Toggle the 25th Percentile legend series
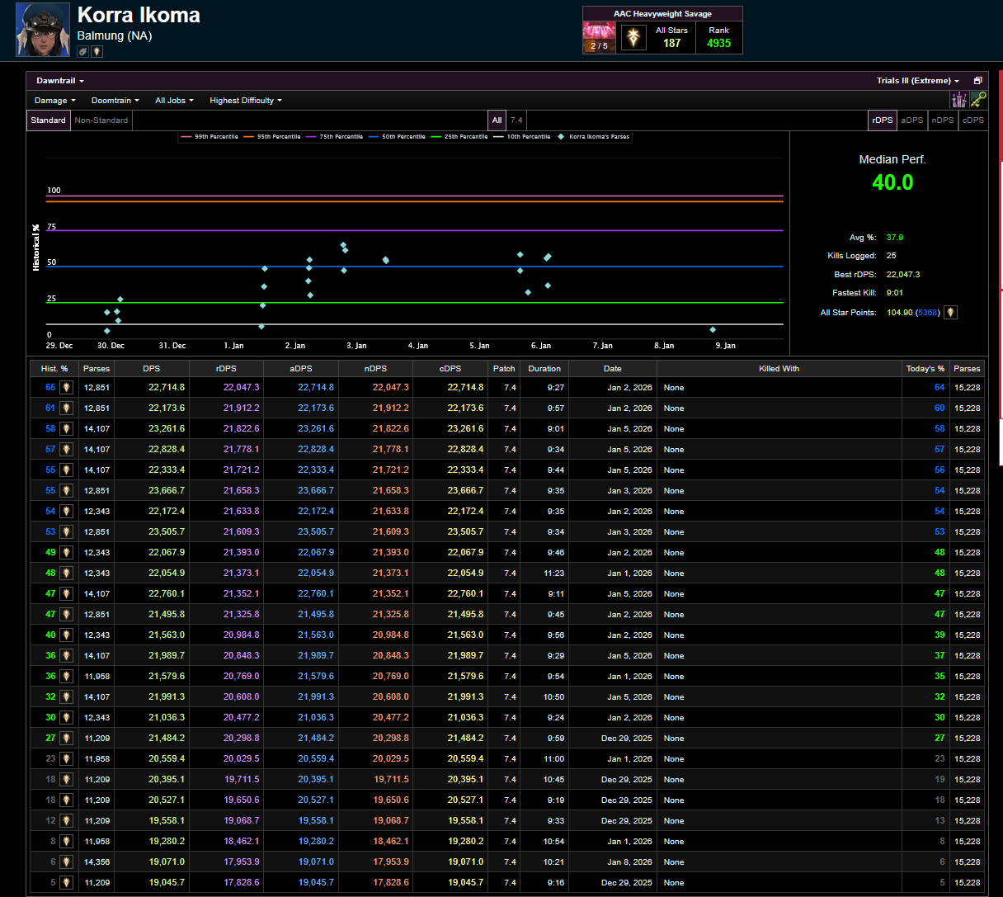The width and height of the screenshot is (1003, 897). [459, 137]
